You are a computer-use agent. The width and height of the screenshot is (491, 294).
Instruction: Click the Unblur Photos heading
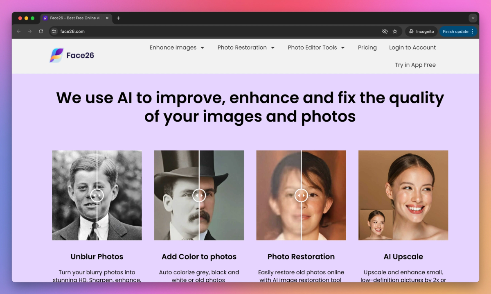point(97,257)
